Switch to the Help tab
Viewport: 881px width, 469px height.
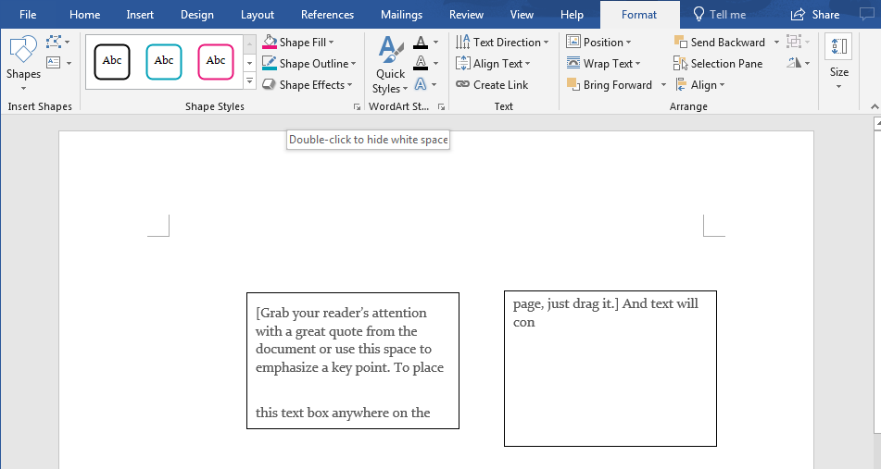(572, 15)
